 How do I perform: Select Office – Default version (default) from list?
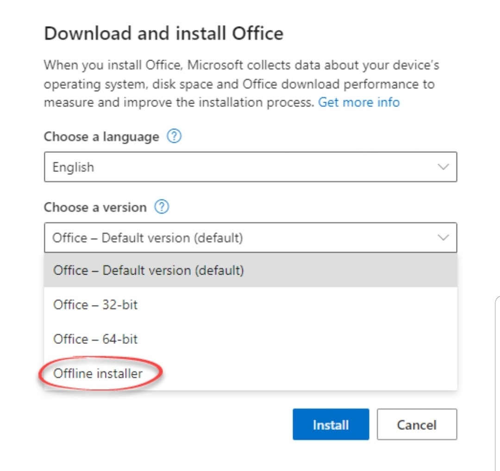[x=250, y=270]
